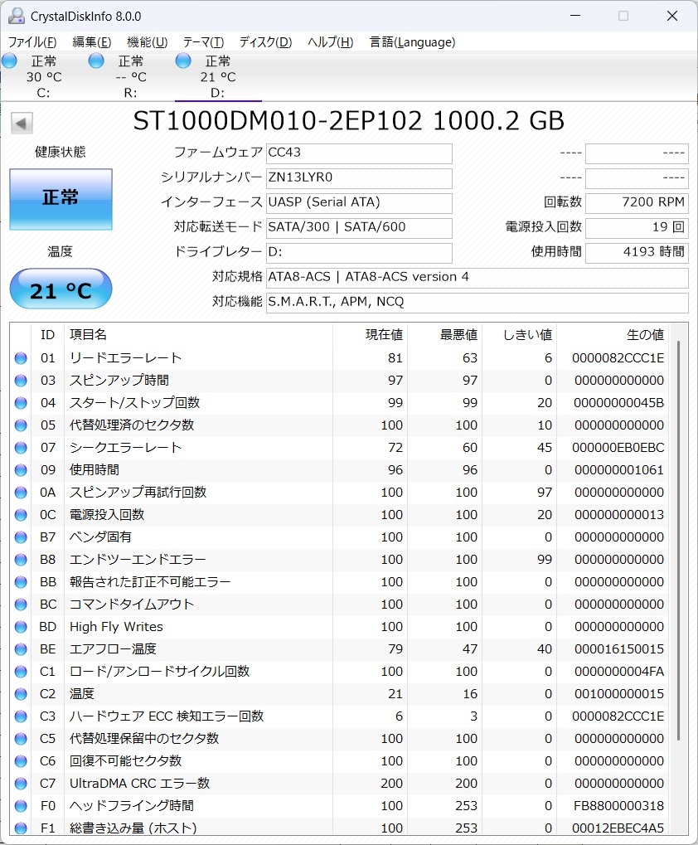Open the ディスク(D) menu

pos(265,42)
